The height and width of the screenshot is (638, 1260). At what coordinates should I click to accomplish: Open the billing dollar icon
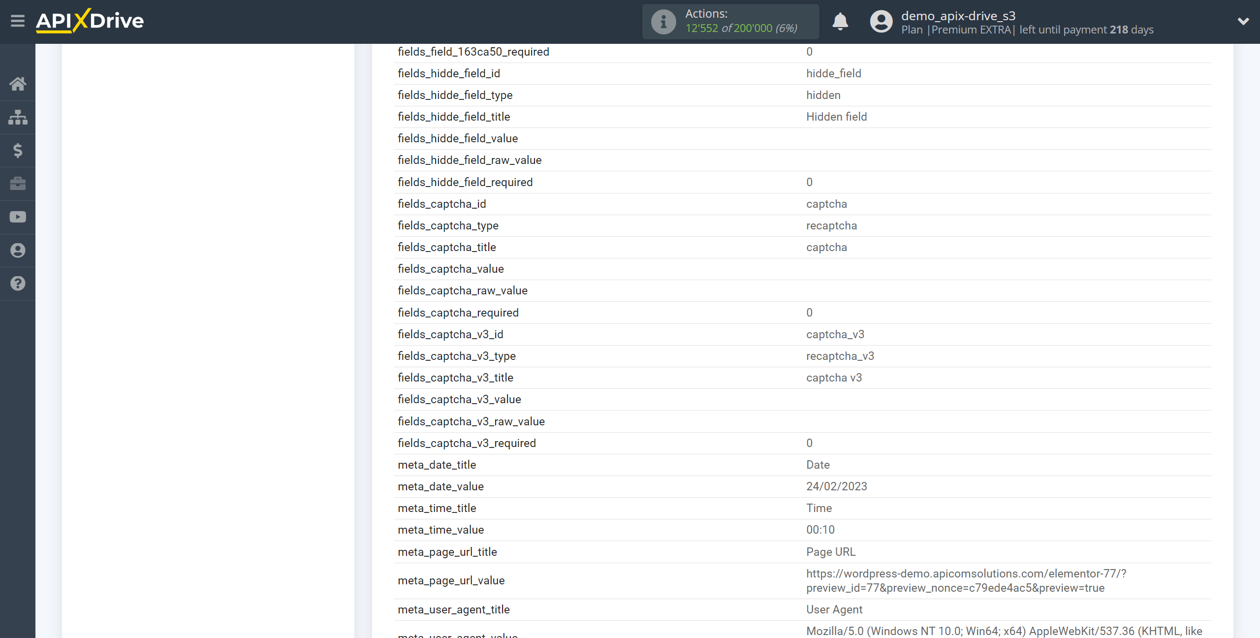[x=18, y=150]
